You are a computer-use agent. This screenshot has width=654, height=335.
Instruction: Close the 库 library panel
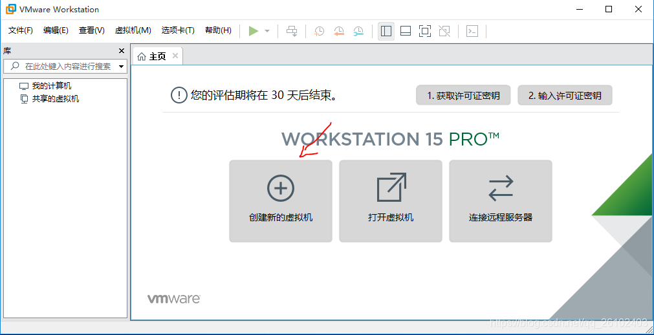pyautogui.click(x=122, y=51)
